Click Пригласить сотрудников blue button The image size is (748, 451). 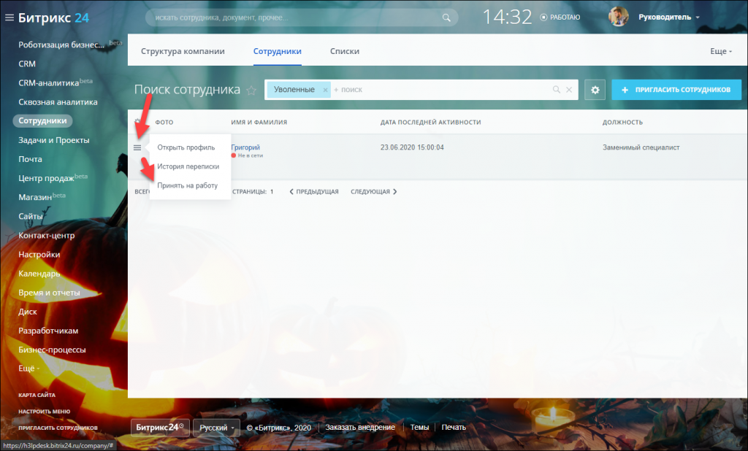[x=676, y=90]
